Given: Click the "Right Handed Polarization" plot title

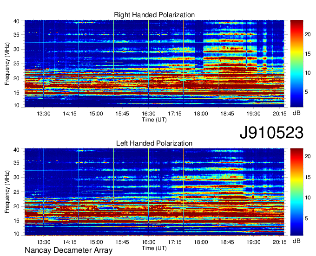Looking at the screenshot, I should (154, 15).
